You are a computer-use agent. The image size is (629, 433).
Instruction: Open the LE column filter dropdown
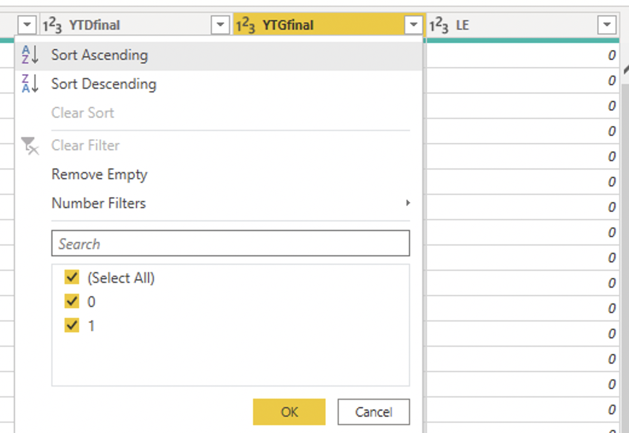point(607,25)
